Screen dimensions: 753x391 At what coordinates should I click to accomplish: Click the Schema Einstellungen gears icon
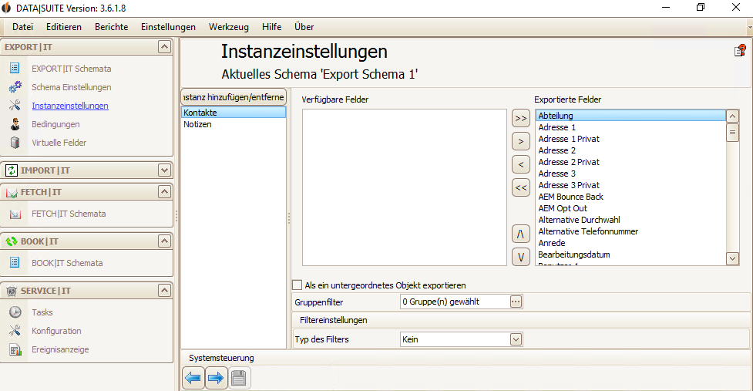point(15,87)
